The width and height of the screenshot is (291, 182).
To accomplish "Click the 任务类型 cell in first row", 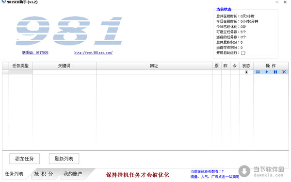I will click(20, 72).
